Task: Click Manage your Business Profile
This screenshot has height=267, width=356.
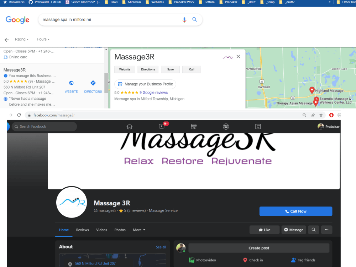Action: [x=145, y=84]
